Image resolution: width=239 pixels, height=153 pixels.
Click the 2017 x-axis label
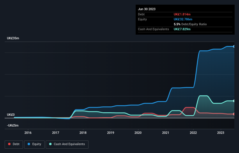pos(56,133)
